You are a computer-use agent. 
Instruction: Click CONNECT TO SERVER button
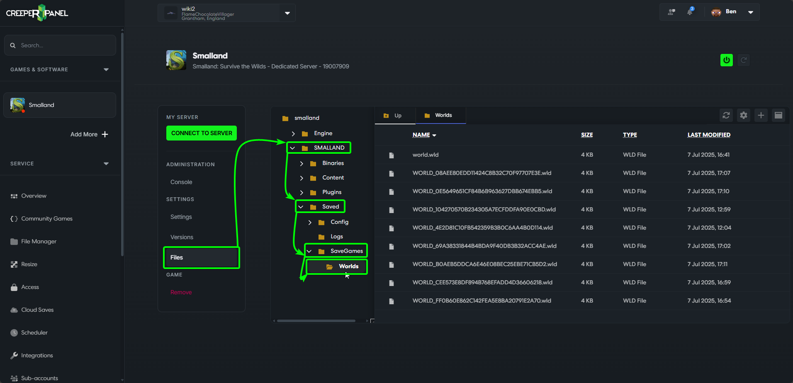click(x=202, y=133)
